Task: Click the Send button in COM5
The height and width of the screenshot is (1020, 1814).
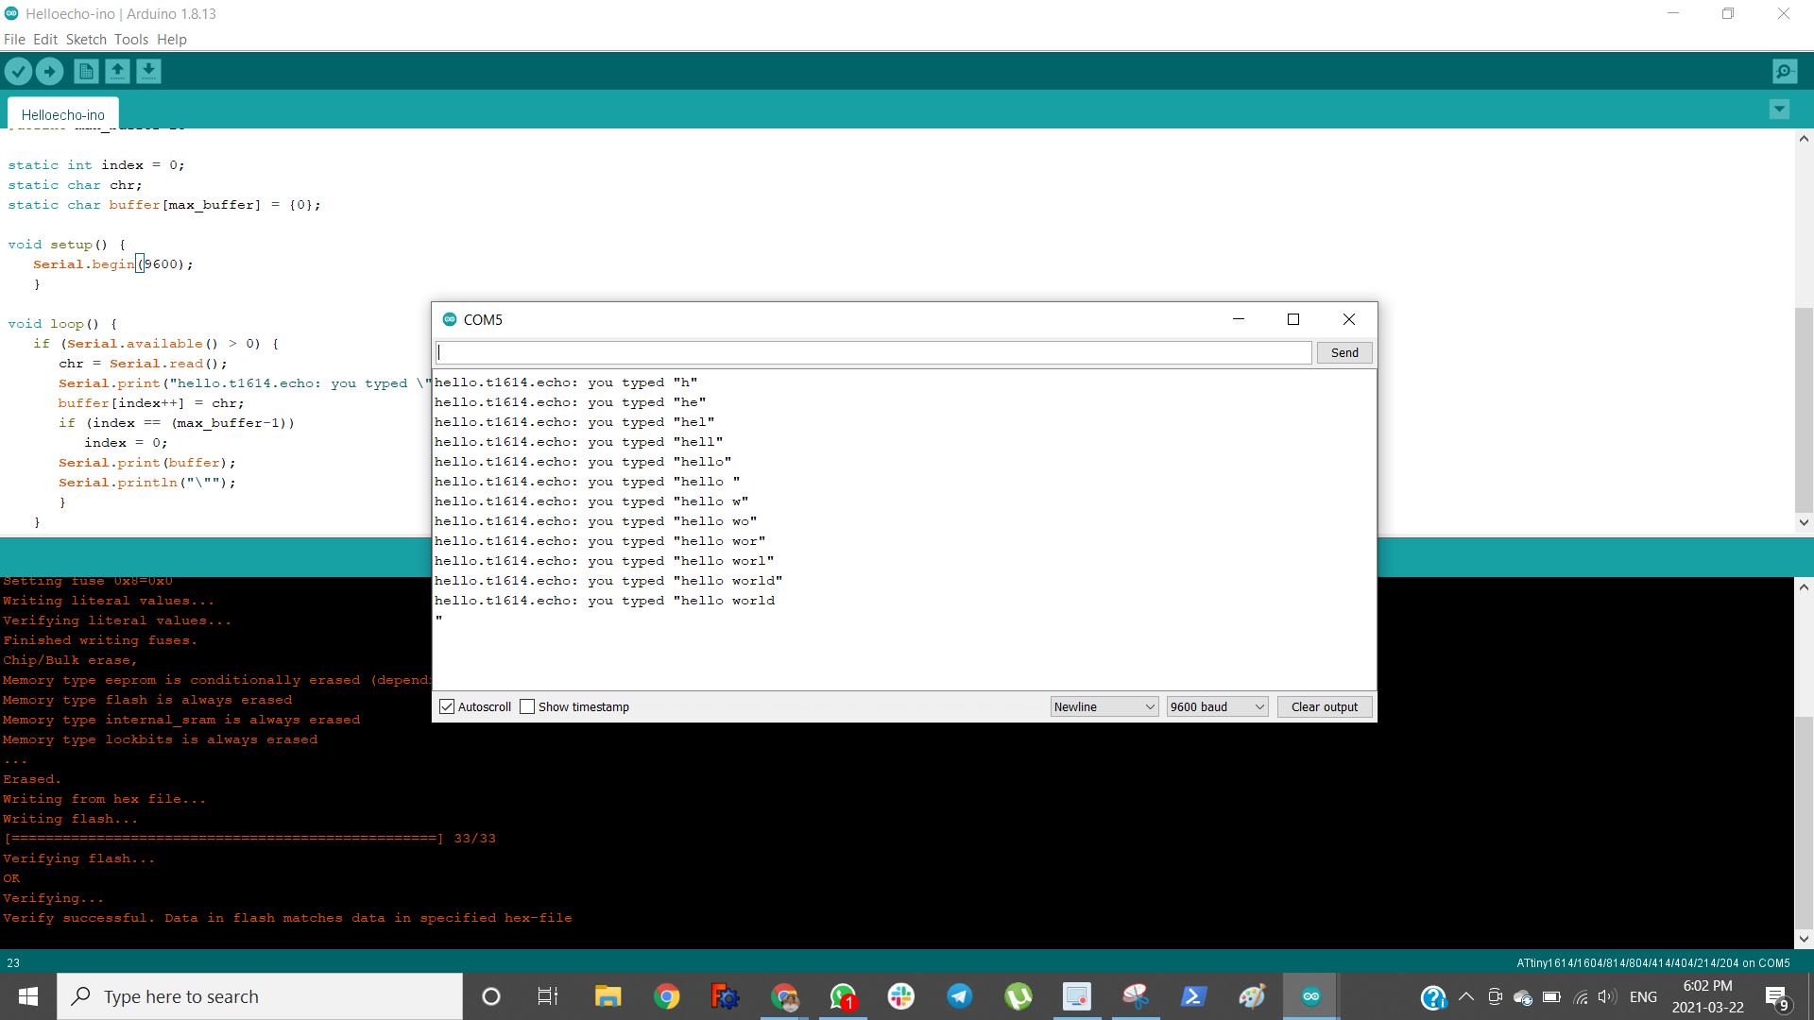Action: (1344, 352)
